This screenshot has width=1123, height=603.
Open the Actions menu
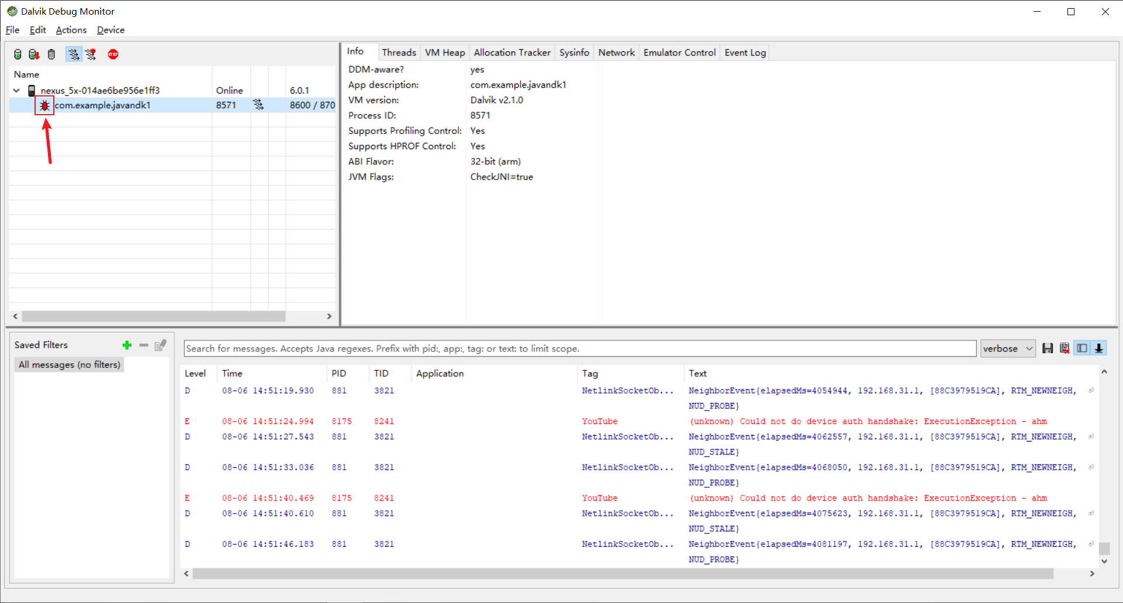[x=71, y=30]
